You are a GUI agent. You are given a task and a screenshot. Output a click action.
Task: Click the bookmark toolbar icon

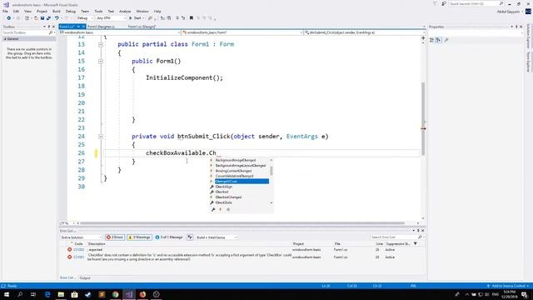tap(192, 18)
